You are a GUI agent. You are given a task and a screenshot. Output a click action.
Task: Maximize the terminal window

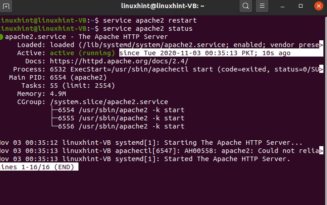(x=300, y=6)
